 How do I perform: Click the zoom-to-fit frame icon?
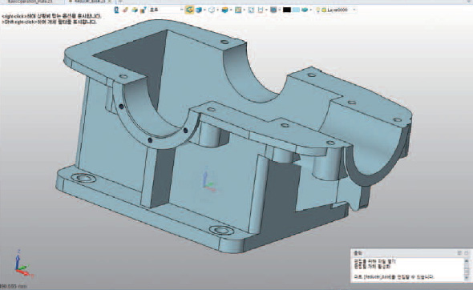click(x=251, y=10)
